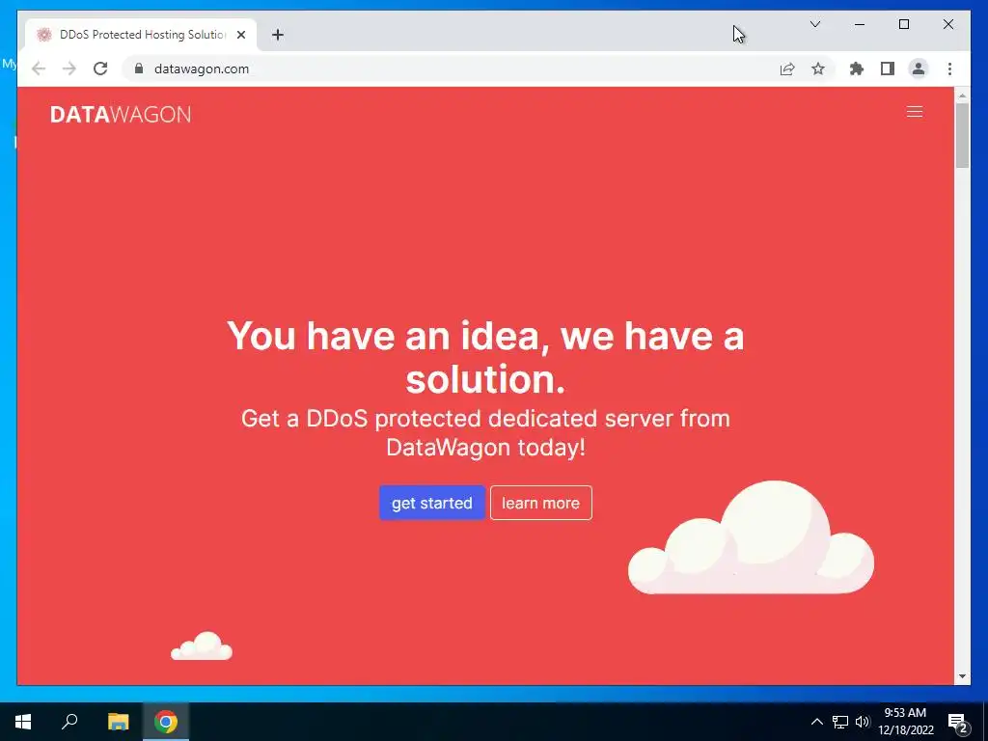Open File Explorer from taskbar
Viewport: 988px width, 741px height.
118,722
